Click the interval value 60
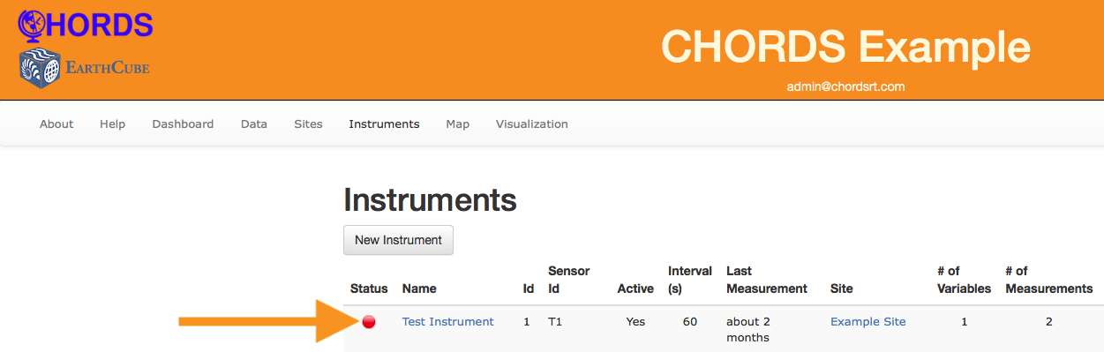 pos(690,322)
